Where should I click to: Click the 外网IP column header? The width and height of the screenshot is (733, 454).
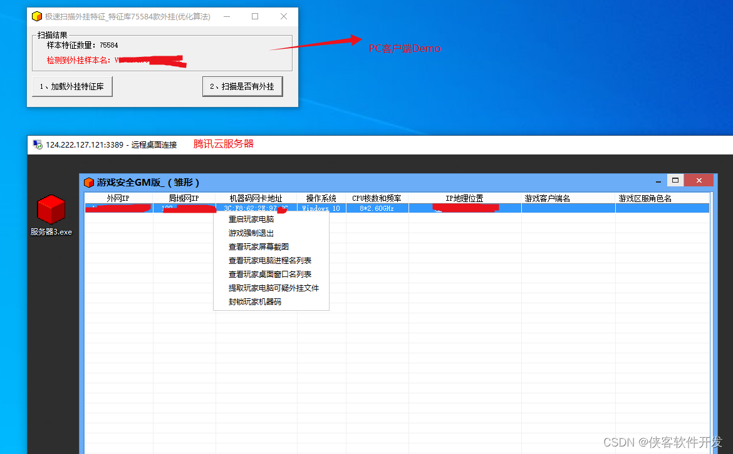(x=118, y=198)
